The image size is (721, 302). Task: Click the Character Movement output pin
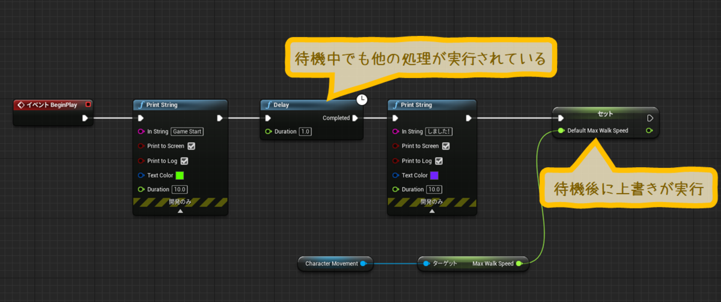pyautogui.click(x=363, y=263)
